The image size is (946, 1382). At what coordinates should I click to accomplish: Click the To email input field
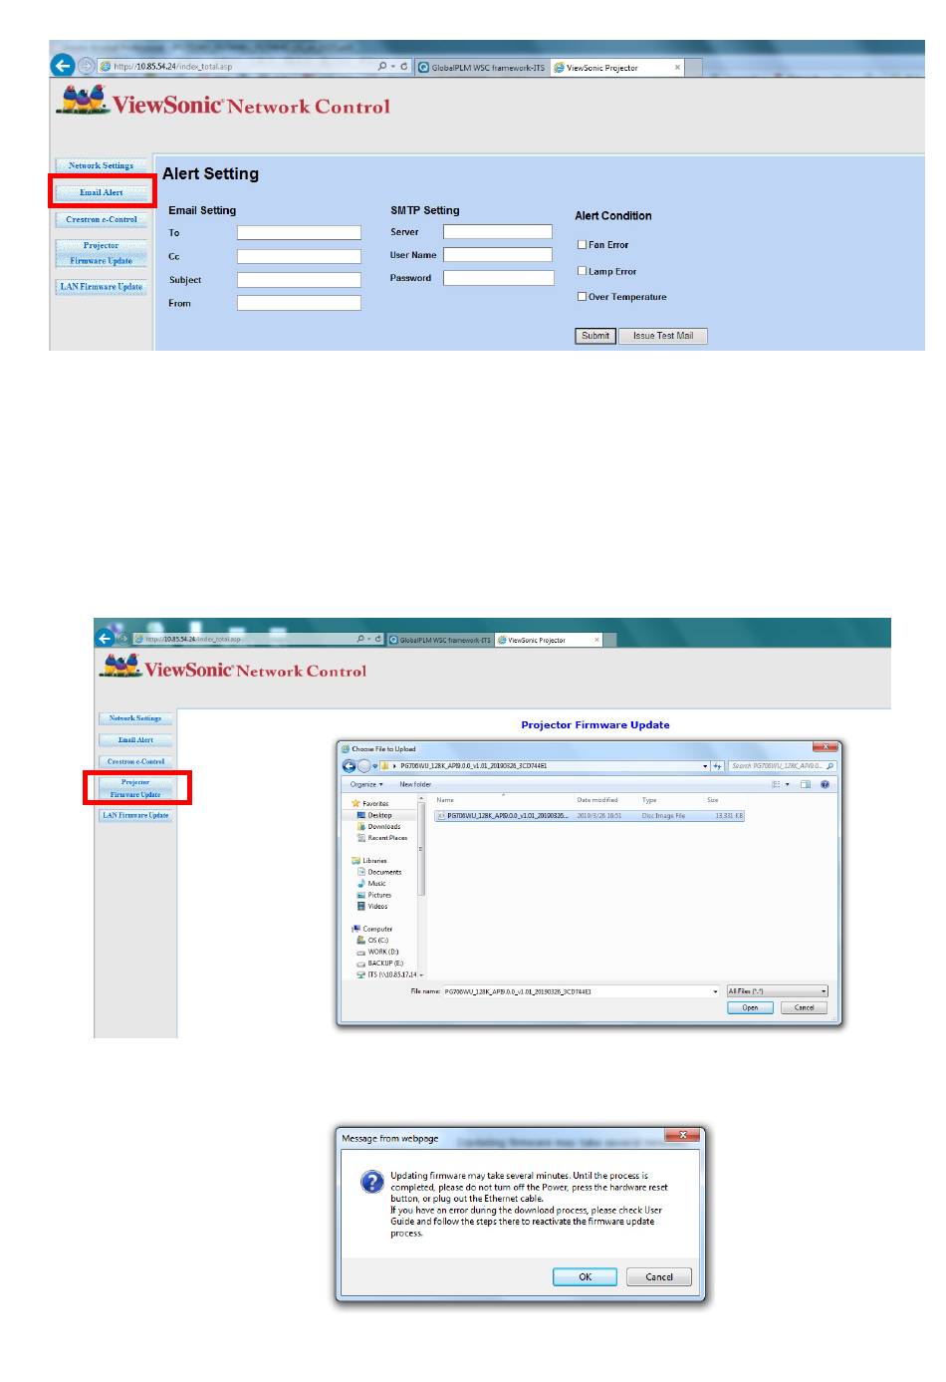[299, 232]
